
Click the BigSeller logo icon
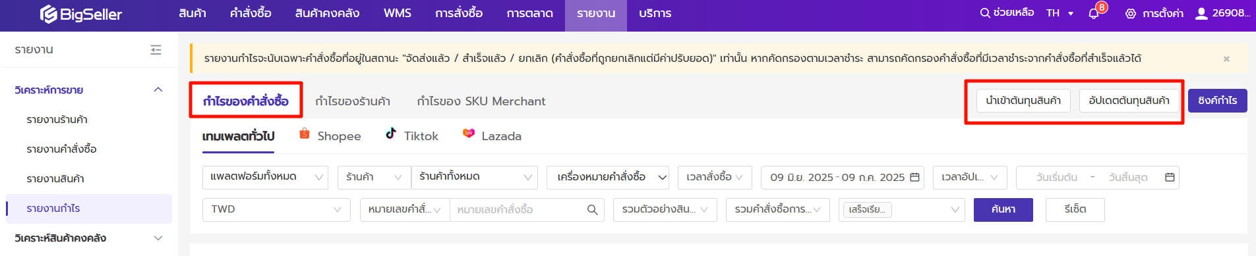48,14
